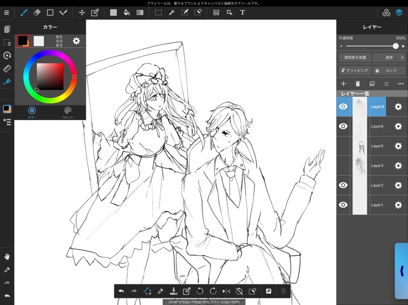Toggle color panel icon in left sidebar
The image size is (408, 305).
[7, 109]
